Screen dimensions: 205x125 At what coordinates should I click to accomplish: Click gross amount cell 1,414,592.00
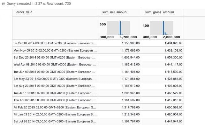coord(163,72)
